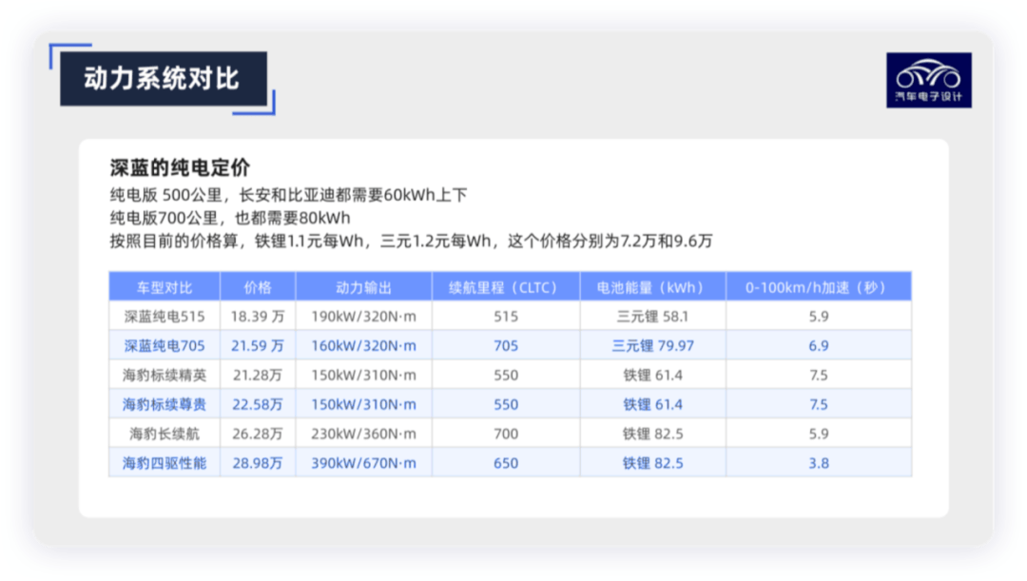Click the 18.39 万 price cell
This screenshot has width=1027, height=581.
click(258, 317)
